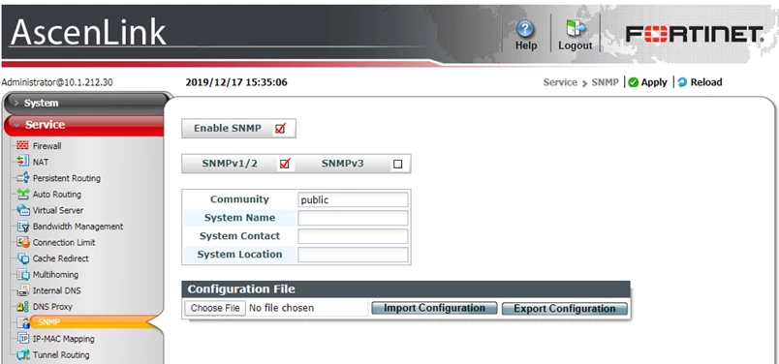Viewport: 779px width, 364px height.
Task: Click the Persistent Routing icon
Action: click(23, 178)
